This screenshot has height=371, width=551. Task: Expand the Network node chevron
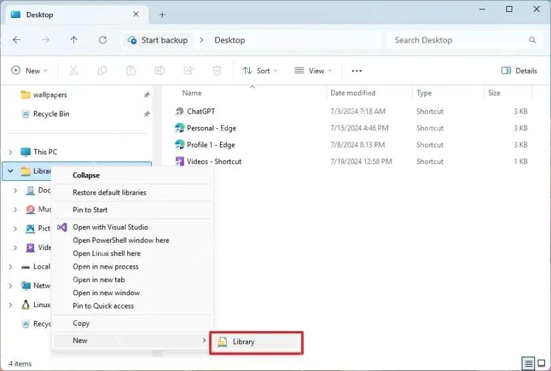pos(10,286)
